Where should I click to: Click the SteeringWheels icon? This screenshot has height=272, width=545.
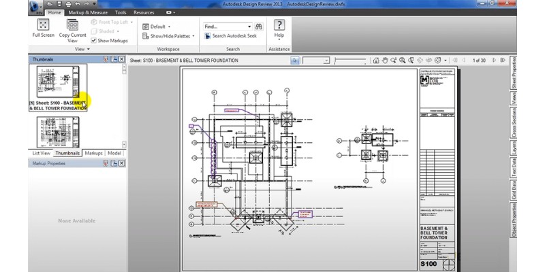438,61
